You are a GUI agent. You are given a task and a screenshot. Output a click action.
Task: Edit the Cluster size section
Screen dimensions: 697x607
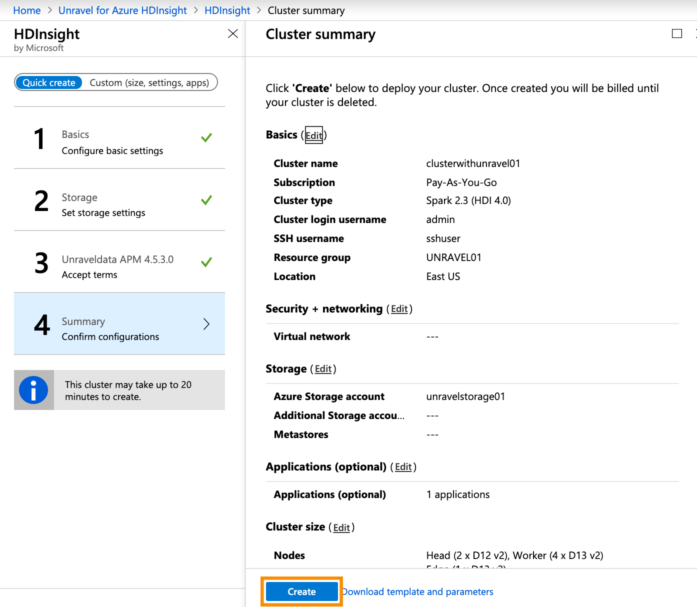pos(342,527)
